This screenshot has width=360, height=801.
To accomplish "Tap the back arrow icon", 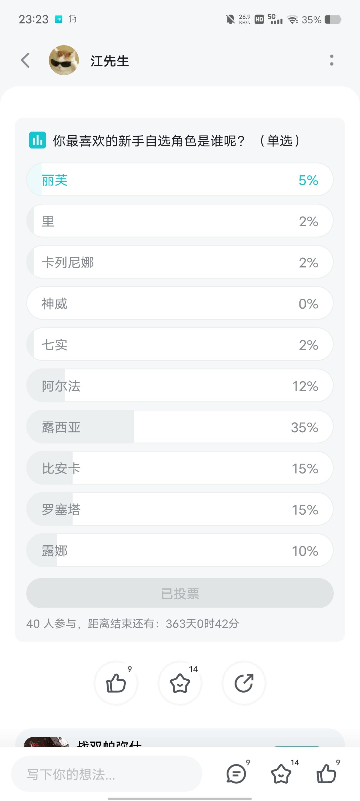I will click(x=25, y=60).
